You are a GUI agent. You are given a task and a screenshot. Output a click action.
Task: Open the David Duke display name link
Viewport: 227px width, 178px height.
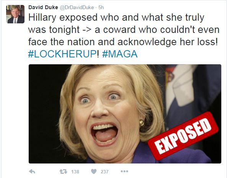coord(43,7)
